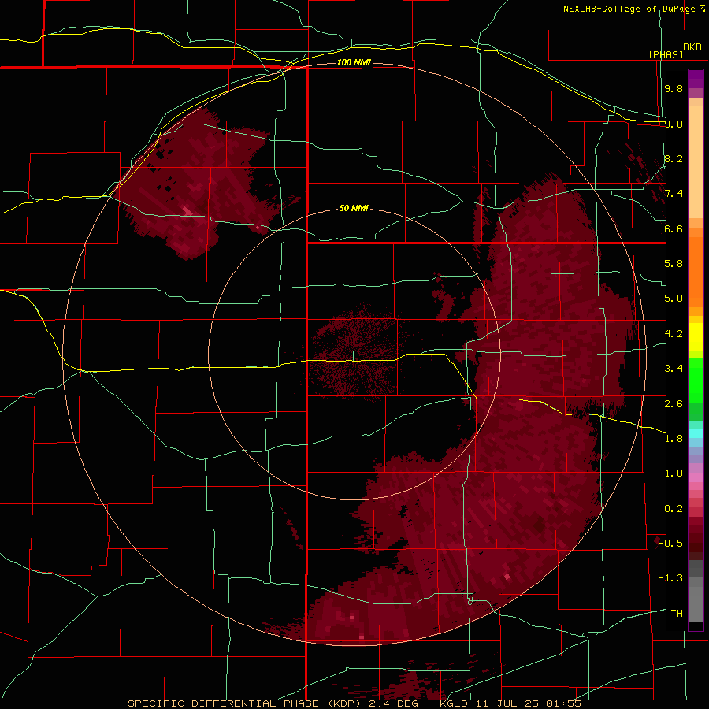Click the 1.8 value on color scale
Viewport: 709px width, 709px height.
(674, 439)
